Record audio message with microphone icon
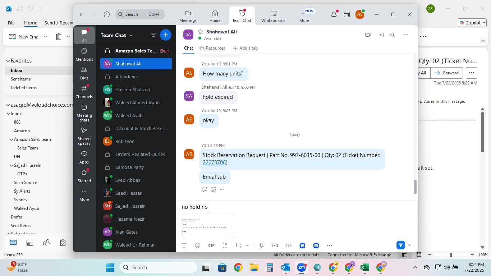 click(261, 245)
